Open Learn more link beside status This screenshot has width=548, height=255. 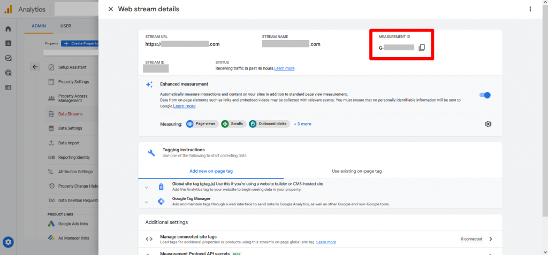(284, 68)
